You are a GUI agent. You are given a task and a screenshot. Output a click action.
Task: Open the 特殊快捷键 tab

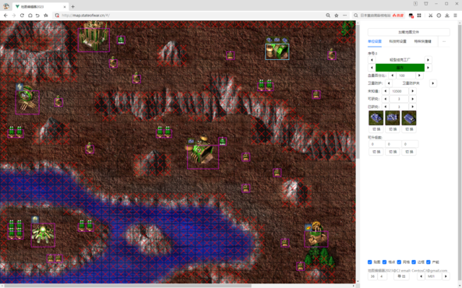coord(422,41)
